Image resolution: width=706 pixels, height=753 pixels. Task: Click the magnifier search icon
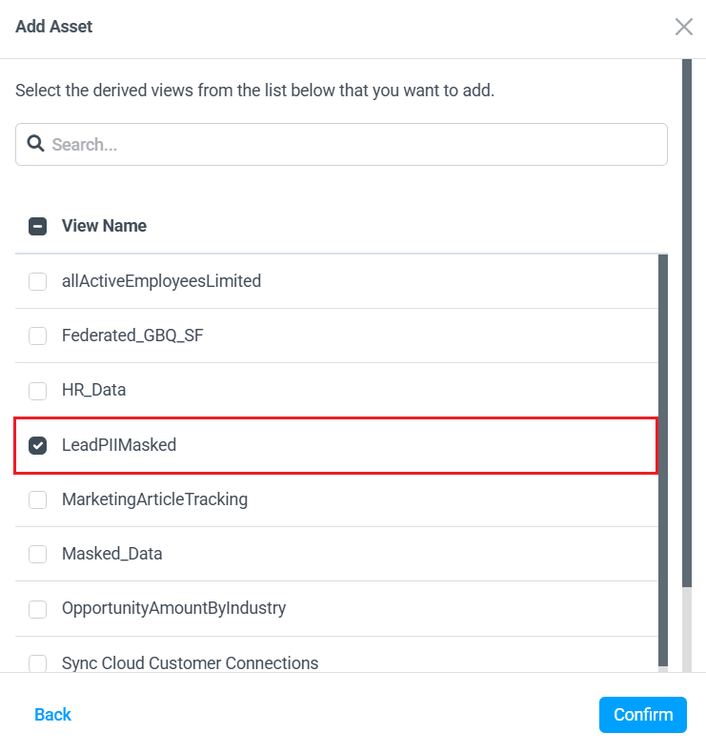coord(36,144)
